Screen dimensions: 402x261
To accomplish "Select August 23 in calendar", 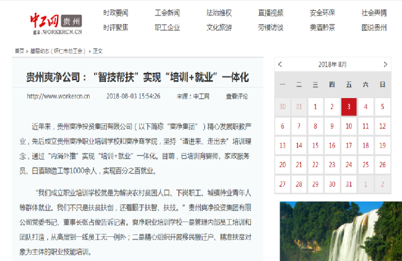I will pos(332,165).
